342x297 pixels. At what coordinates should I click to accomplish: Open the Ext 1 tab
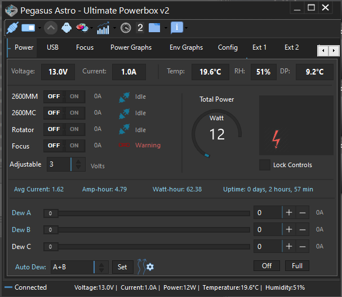coord(259,47)
